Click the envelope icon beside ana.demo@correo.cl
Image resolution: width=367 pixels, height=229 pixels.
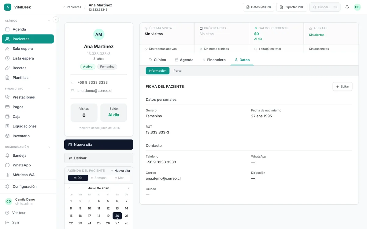click(x=72, y=91)
